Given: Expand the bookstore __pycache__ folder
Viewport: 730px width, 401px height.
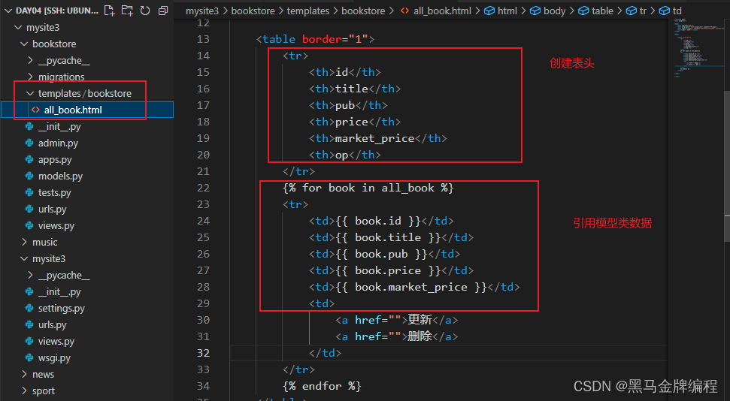Looking at the screenshot, I should [x=30, y=61].
